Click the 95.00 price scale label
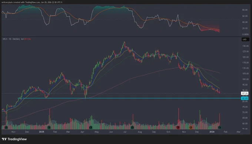 click(x=245, y=85)
